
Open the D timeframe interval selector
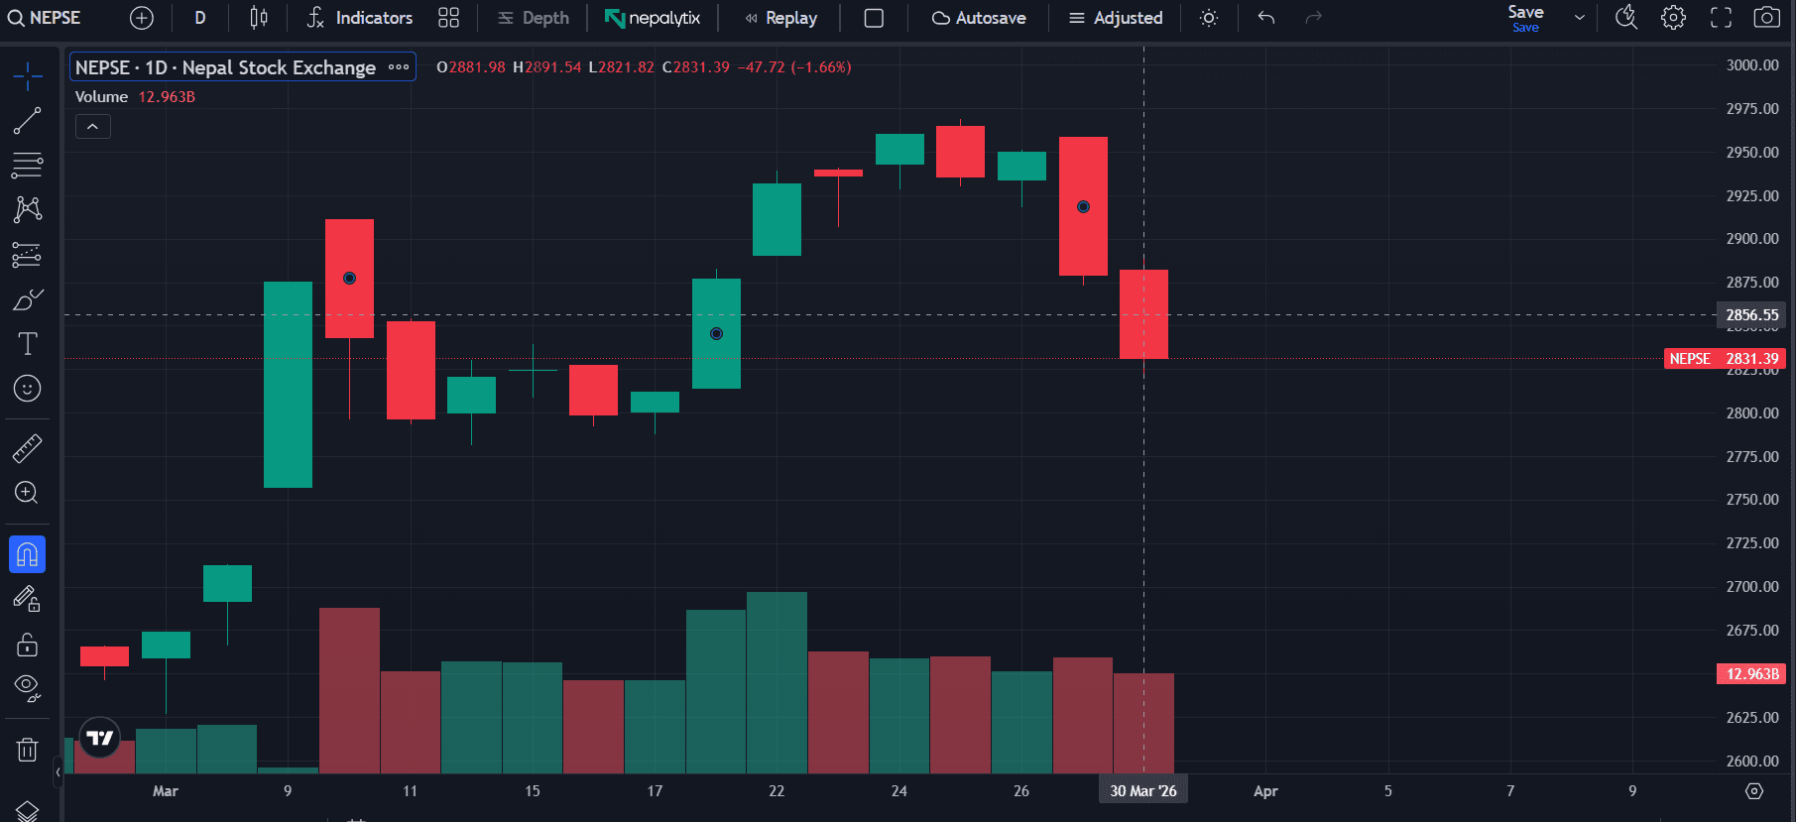(x=200, y=18)
